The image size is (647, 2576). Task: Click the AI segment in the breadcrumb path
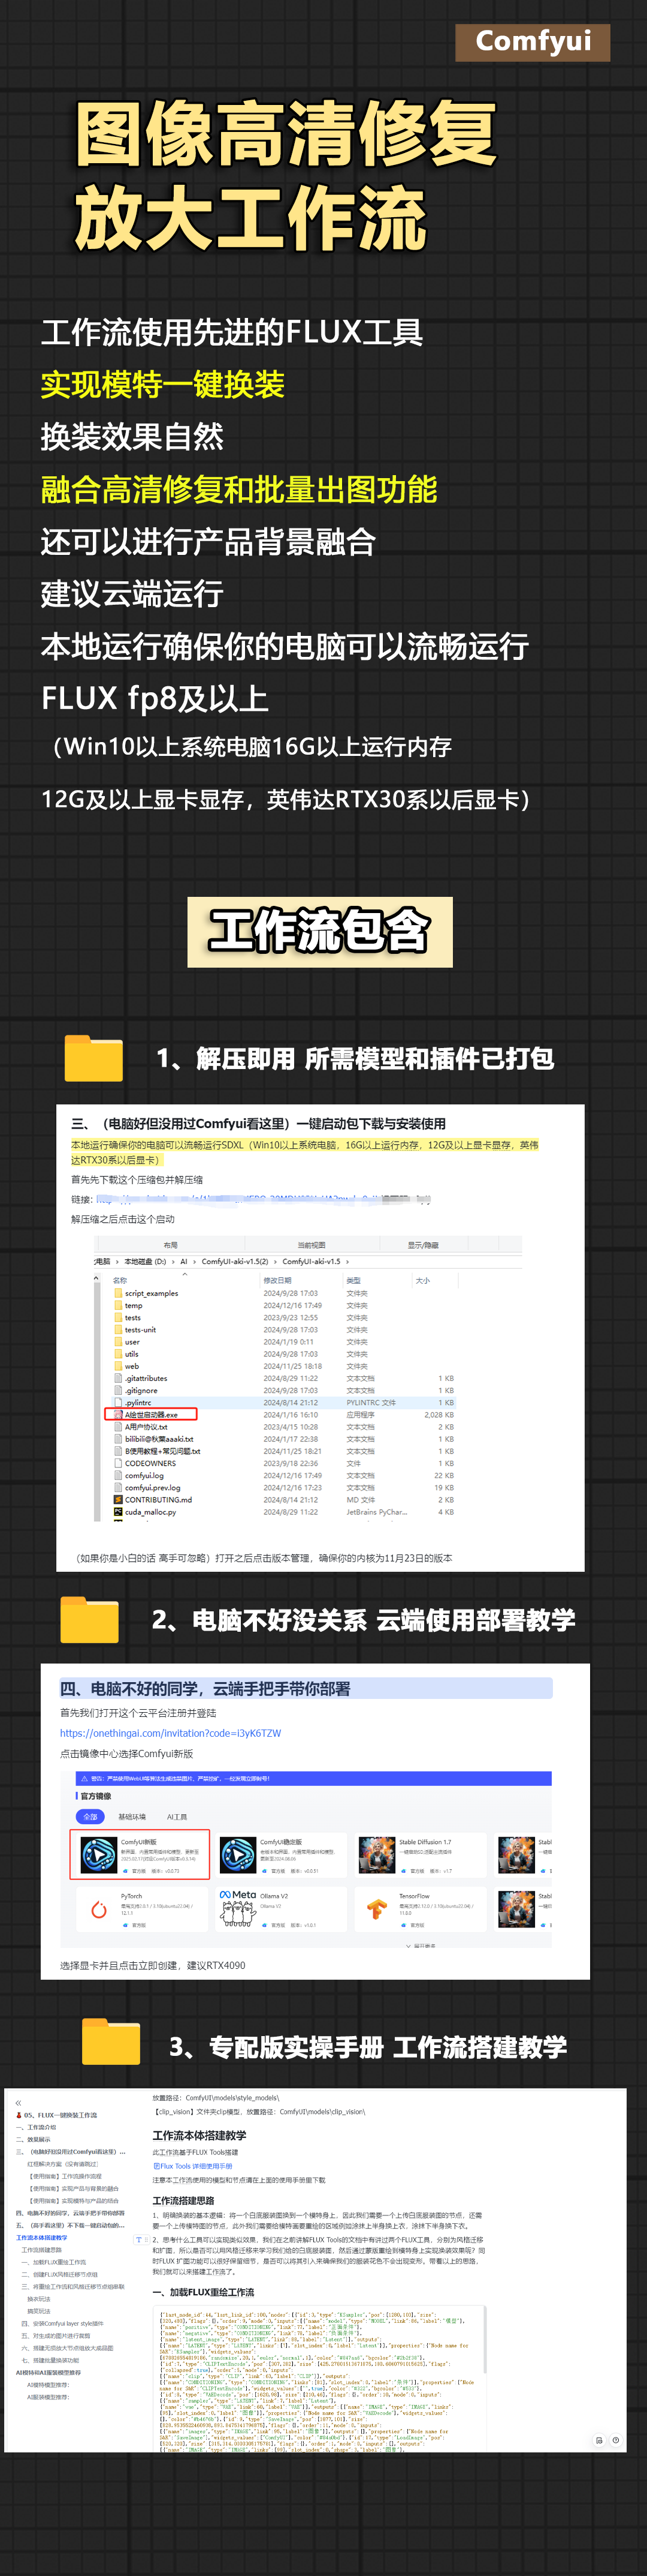point(184,1262)
